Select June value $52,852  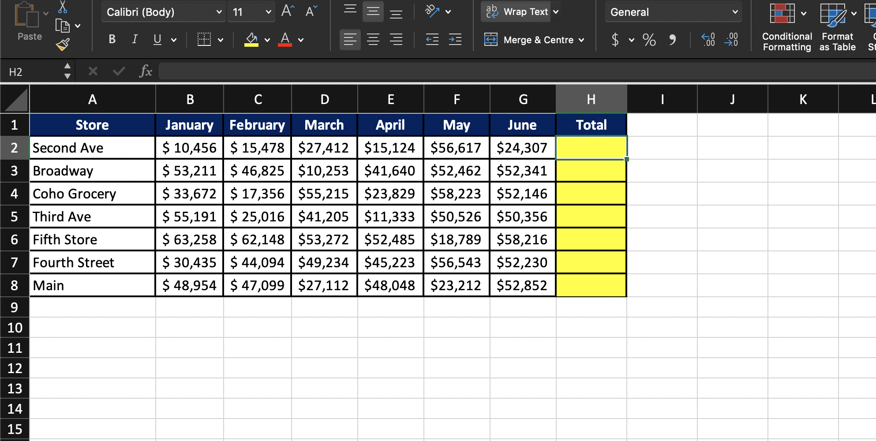point(523,285)
